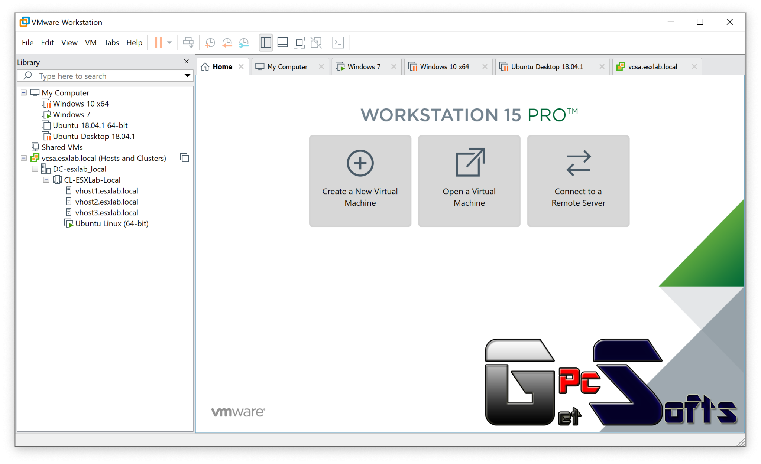Send Ctrl+Alt+Del to the virtual machine icon
This screenshot has height=464, width=761.
pos(188,43)
